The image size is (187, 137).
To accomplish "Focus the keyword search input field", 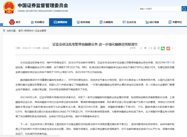I will pos(160,9).
